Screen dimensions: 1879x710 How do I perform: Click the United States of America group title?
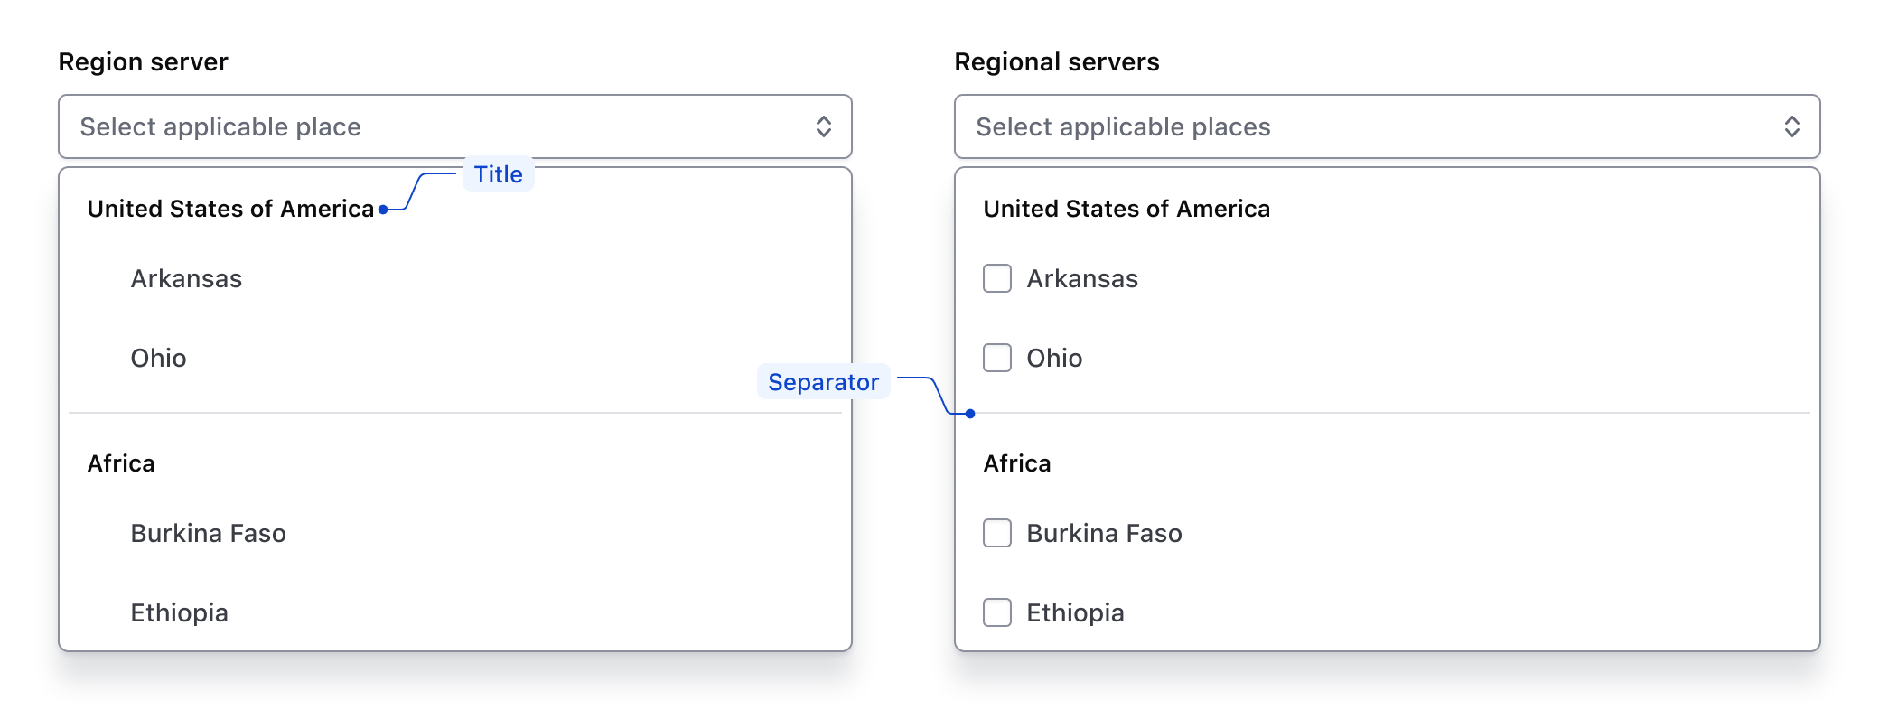230,209
